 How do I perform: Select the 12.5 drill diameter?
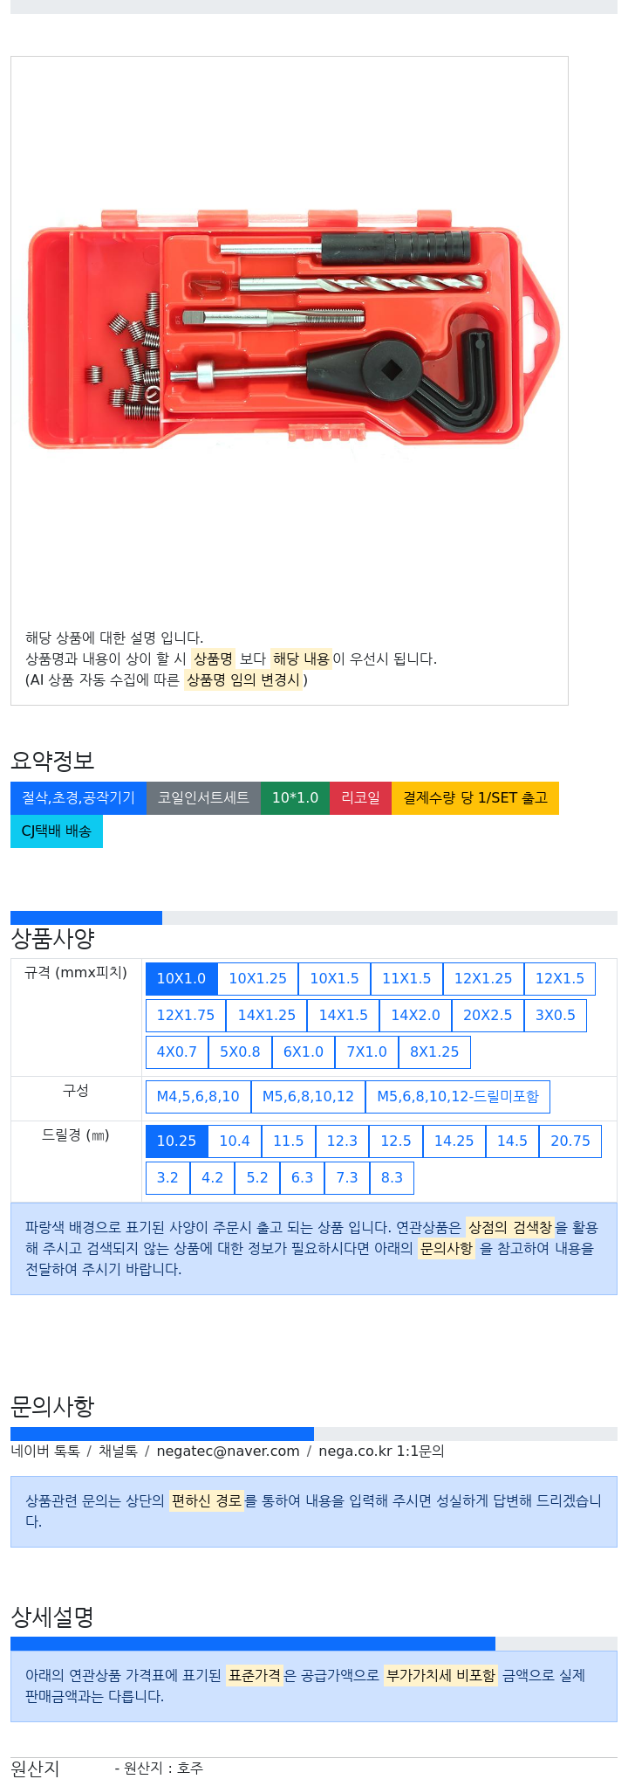click(x=396, y=1141)
